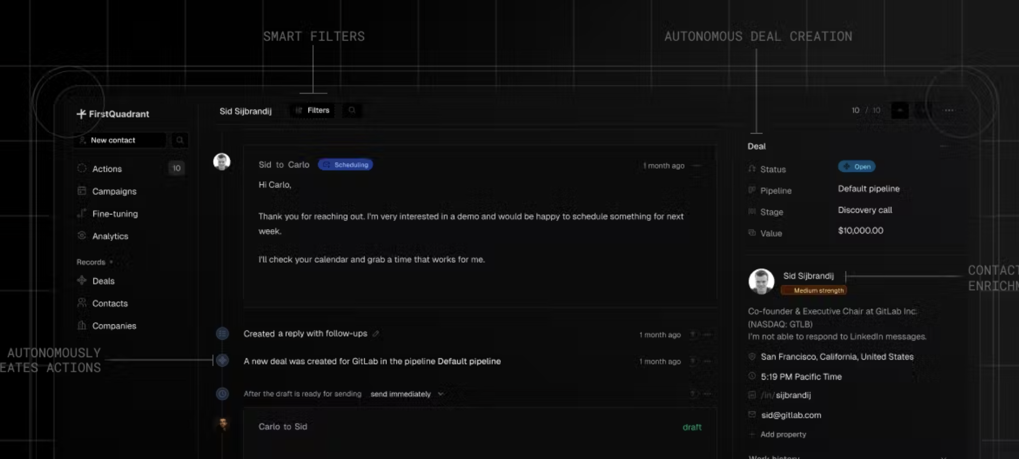The image size is (1019, 459).
Task: Open the send immediately dropdown
Action: 407,394
